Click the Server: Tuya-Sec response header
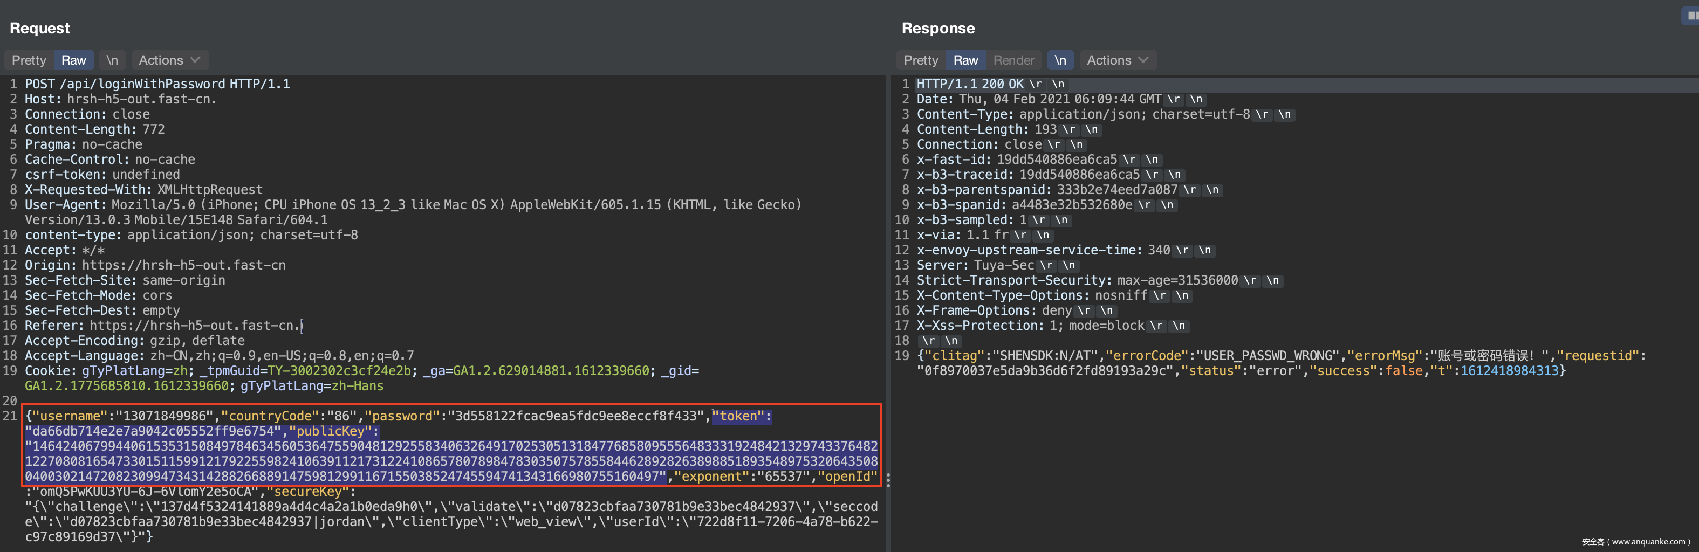Image resolution: width=1699 pixels, height=552 pixels. coord(975,265)
